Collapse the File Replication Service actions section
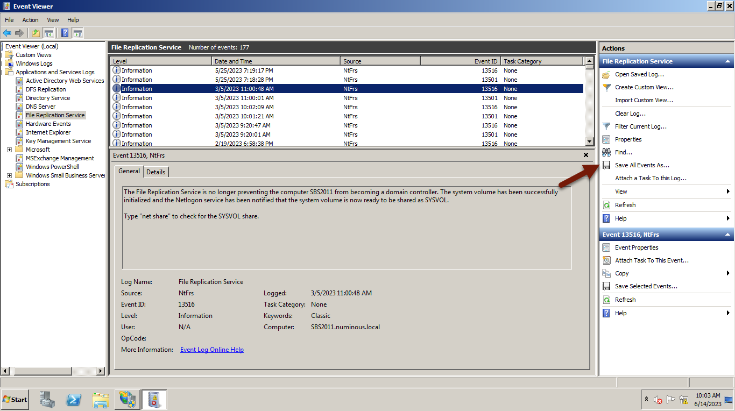This screenshot has height=411, width=735. tap(727, 61)
